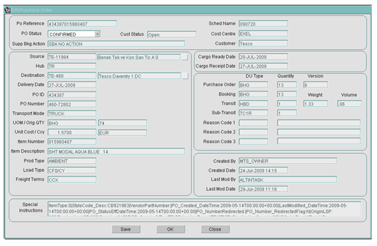This screenshot has width=377, height=246.
Task: Click the Reason Code 1 description field
Action: (319, 123)
